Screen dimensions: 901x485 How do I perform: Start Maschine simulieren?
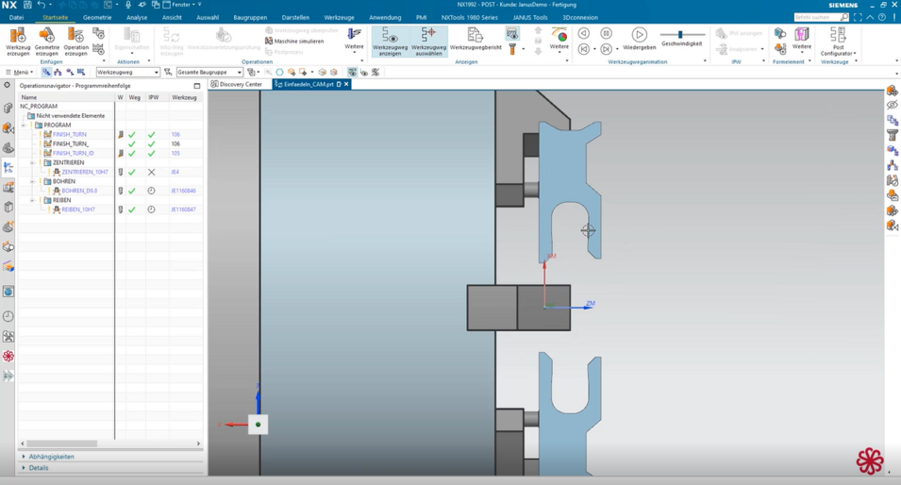(x=294, y=42)
